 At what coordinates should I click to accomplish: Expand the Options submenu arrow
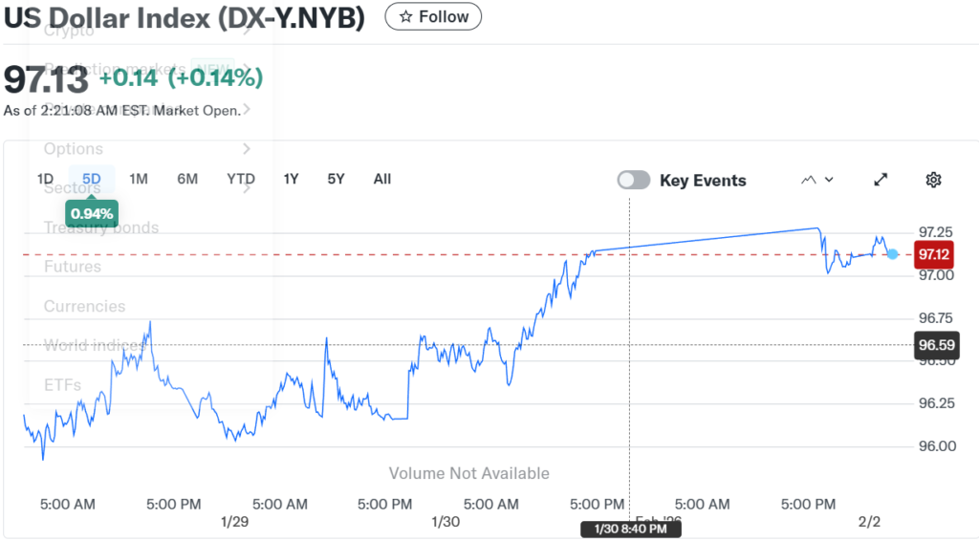click(247, 148)
